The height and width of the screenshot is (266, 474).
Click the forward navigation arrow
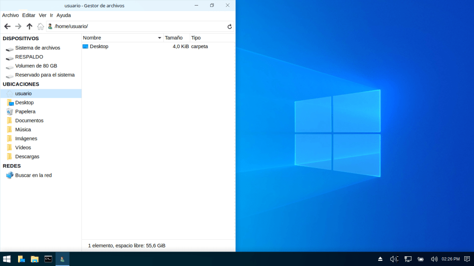pyautogui.click(x=18, y=26)
